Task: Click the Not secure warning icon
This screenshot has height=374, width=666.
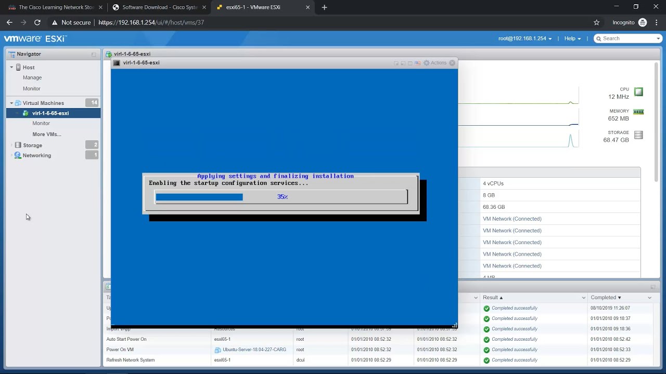Action: click(x=55, y=22)
